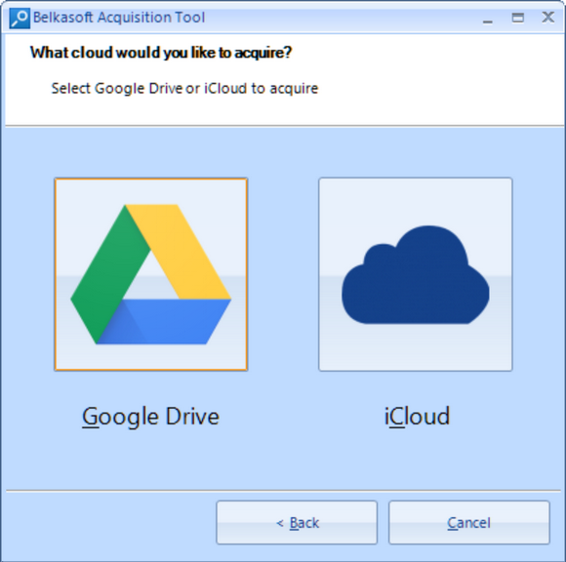Viewport: 566px width, 562px height.
Task: Click the "Belkasoft Acquisition Tool" title text
Action: [x=119, y=18]
